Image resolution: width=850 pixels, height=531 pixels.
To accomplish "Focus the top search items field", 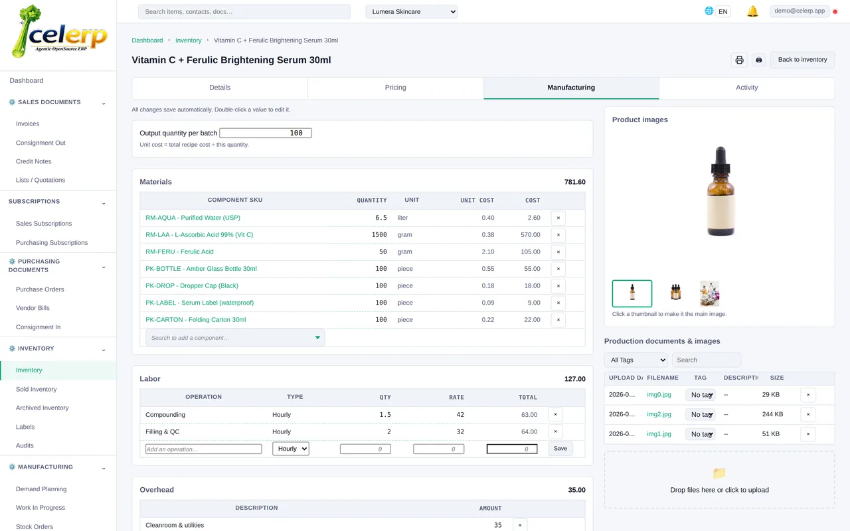I will point(244,12).
